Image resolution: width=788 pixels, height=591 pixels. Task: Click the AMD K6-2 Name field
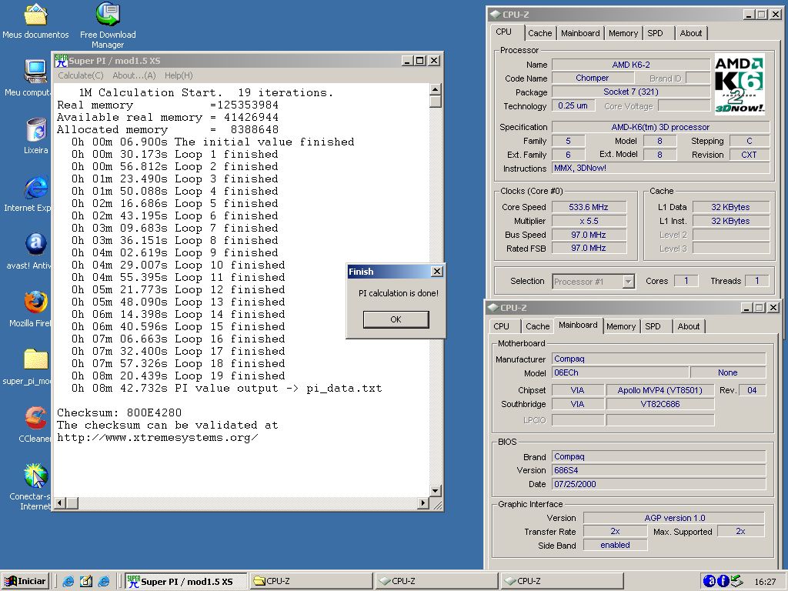tap(631, 65)
